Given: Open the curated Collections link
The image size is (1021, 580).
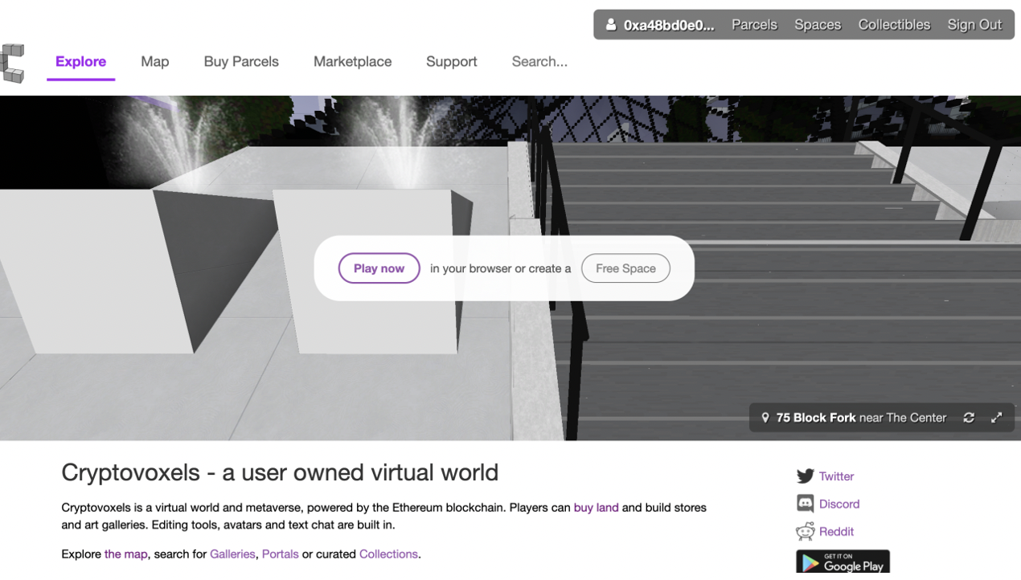Looking at the screenshot, I should [388, 554].
